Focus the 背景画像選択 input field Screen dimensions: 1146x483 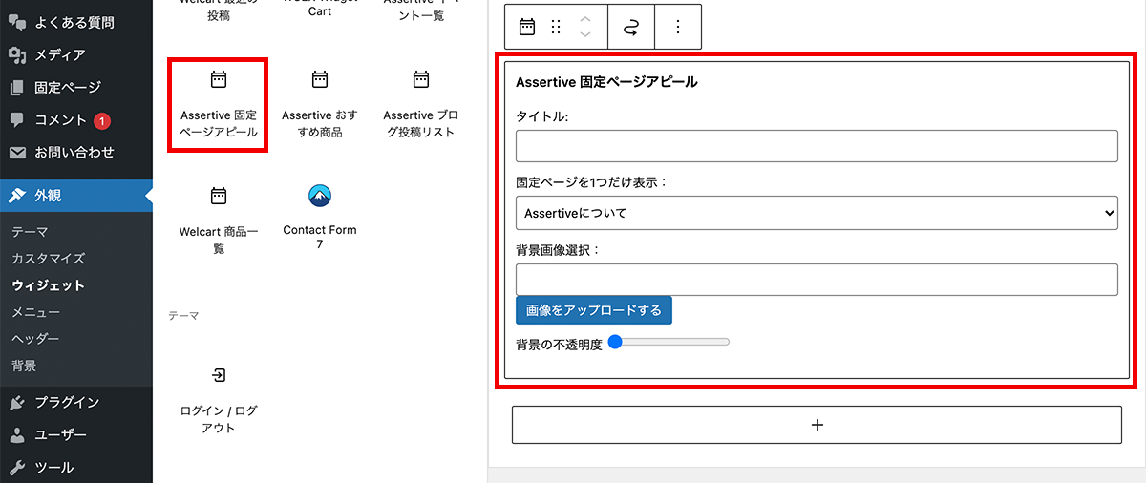pyautogui.click(x=817, y=280)
